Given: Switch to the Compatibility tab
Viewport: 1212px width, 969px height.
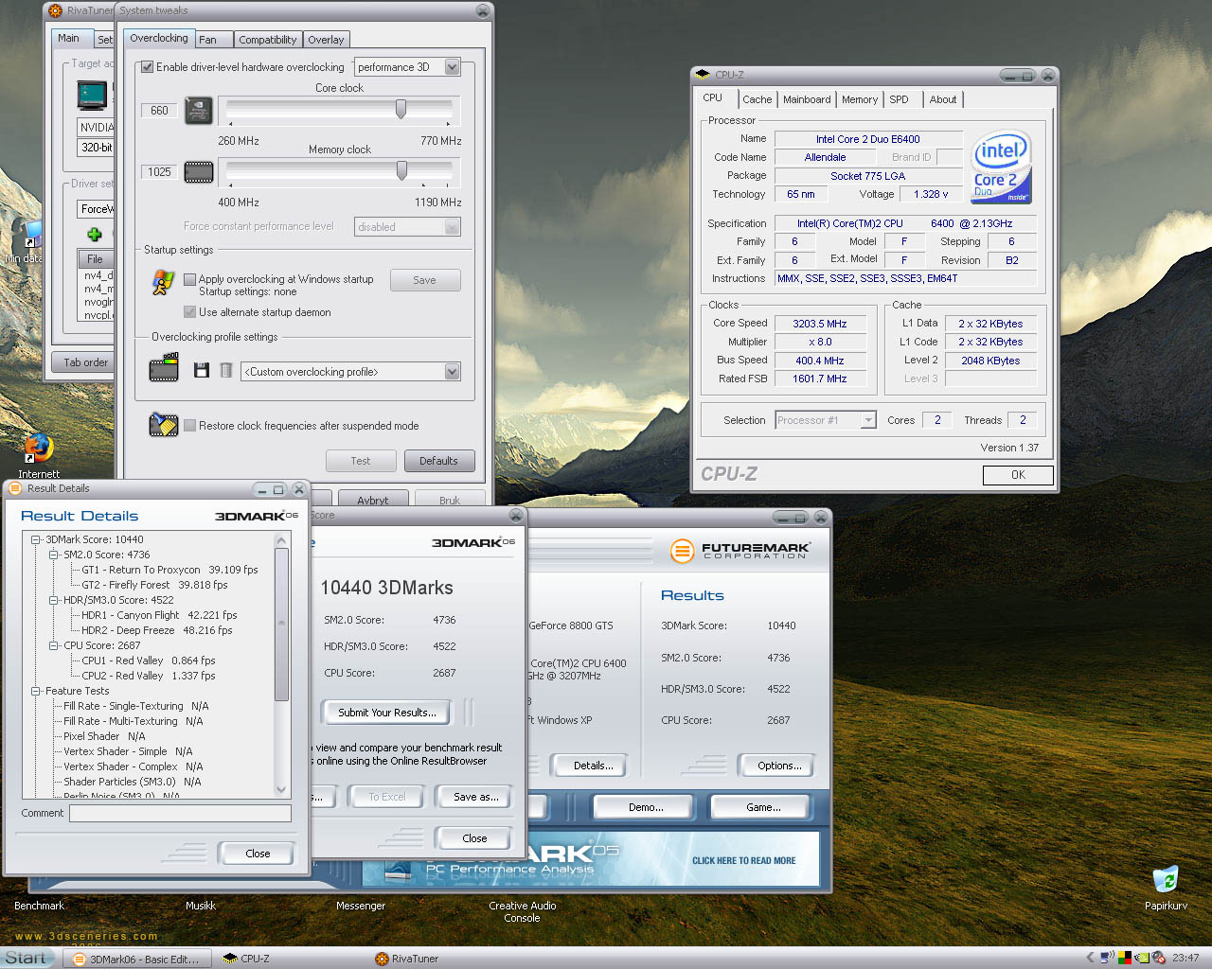Looking at the screenshot, I should click(x=267, y=40).
